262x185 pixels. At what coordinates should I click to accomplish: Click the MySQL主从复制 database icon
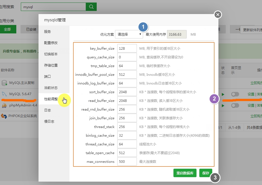click(x=4, y=83)
